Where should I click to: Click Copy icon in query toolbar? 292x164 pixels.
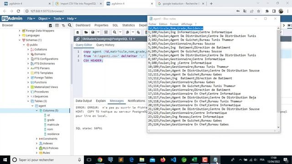pos(127,32)
